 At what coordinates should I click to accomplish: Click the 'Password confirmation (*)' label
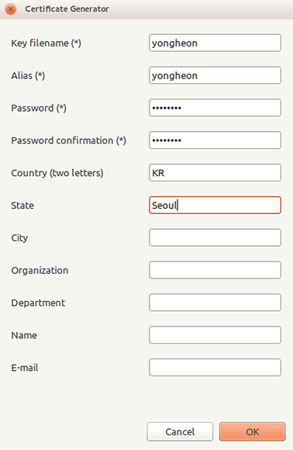68,140
